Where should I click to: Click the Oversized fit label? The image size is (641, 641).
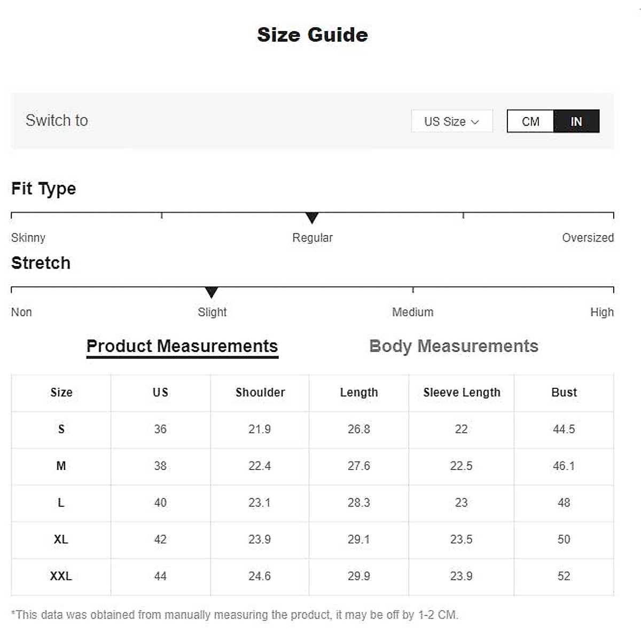point(588,238)
